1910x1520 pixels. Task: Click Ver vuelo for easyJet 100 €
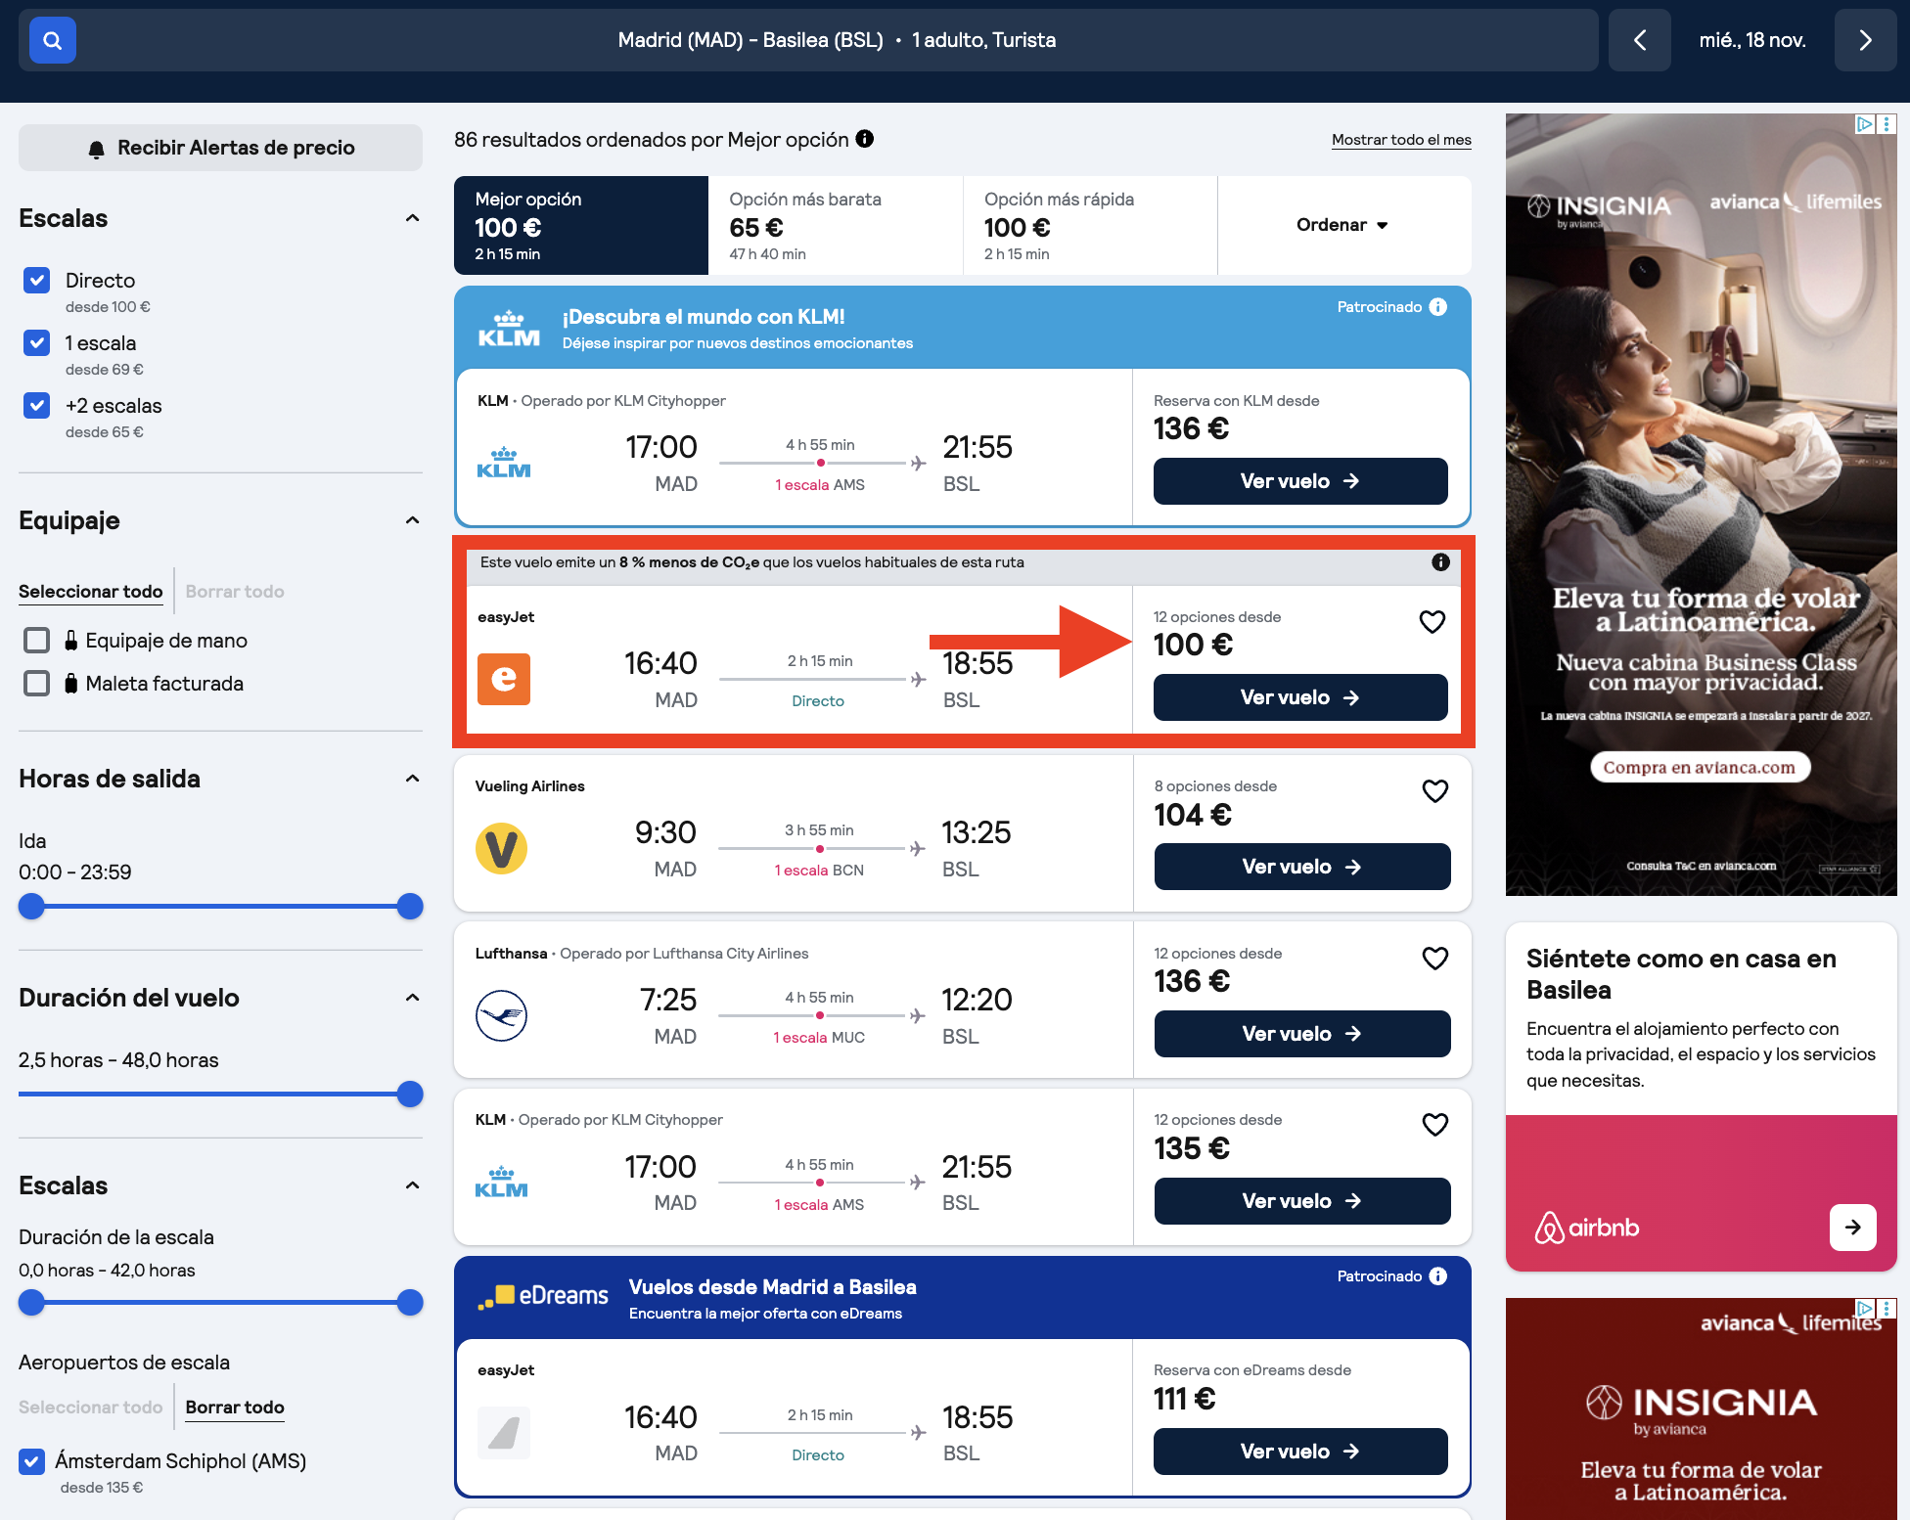pos(1300,697)
